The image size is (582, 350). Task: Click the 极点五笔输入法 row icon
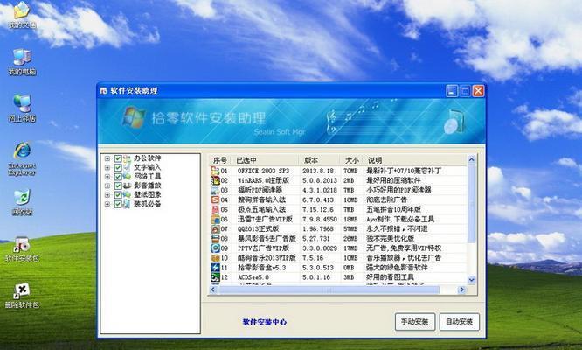(x=215, y=209)
